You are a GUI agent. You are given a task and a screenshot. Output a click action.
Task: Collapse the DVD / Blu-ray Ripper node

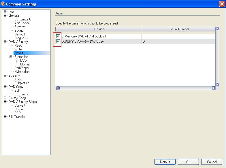(5, 101)
